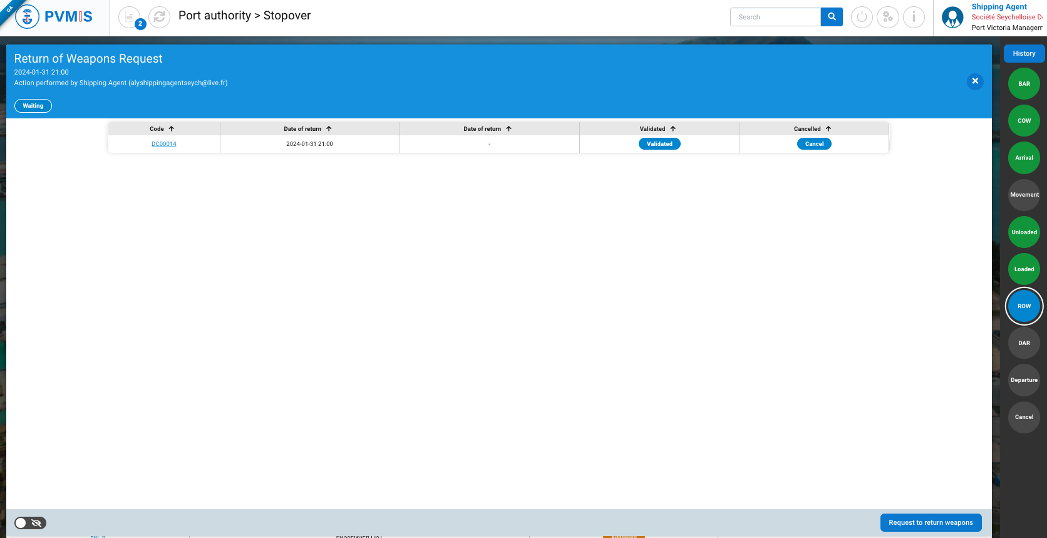Click the power logout icon

862,17
